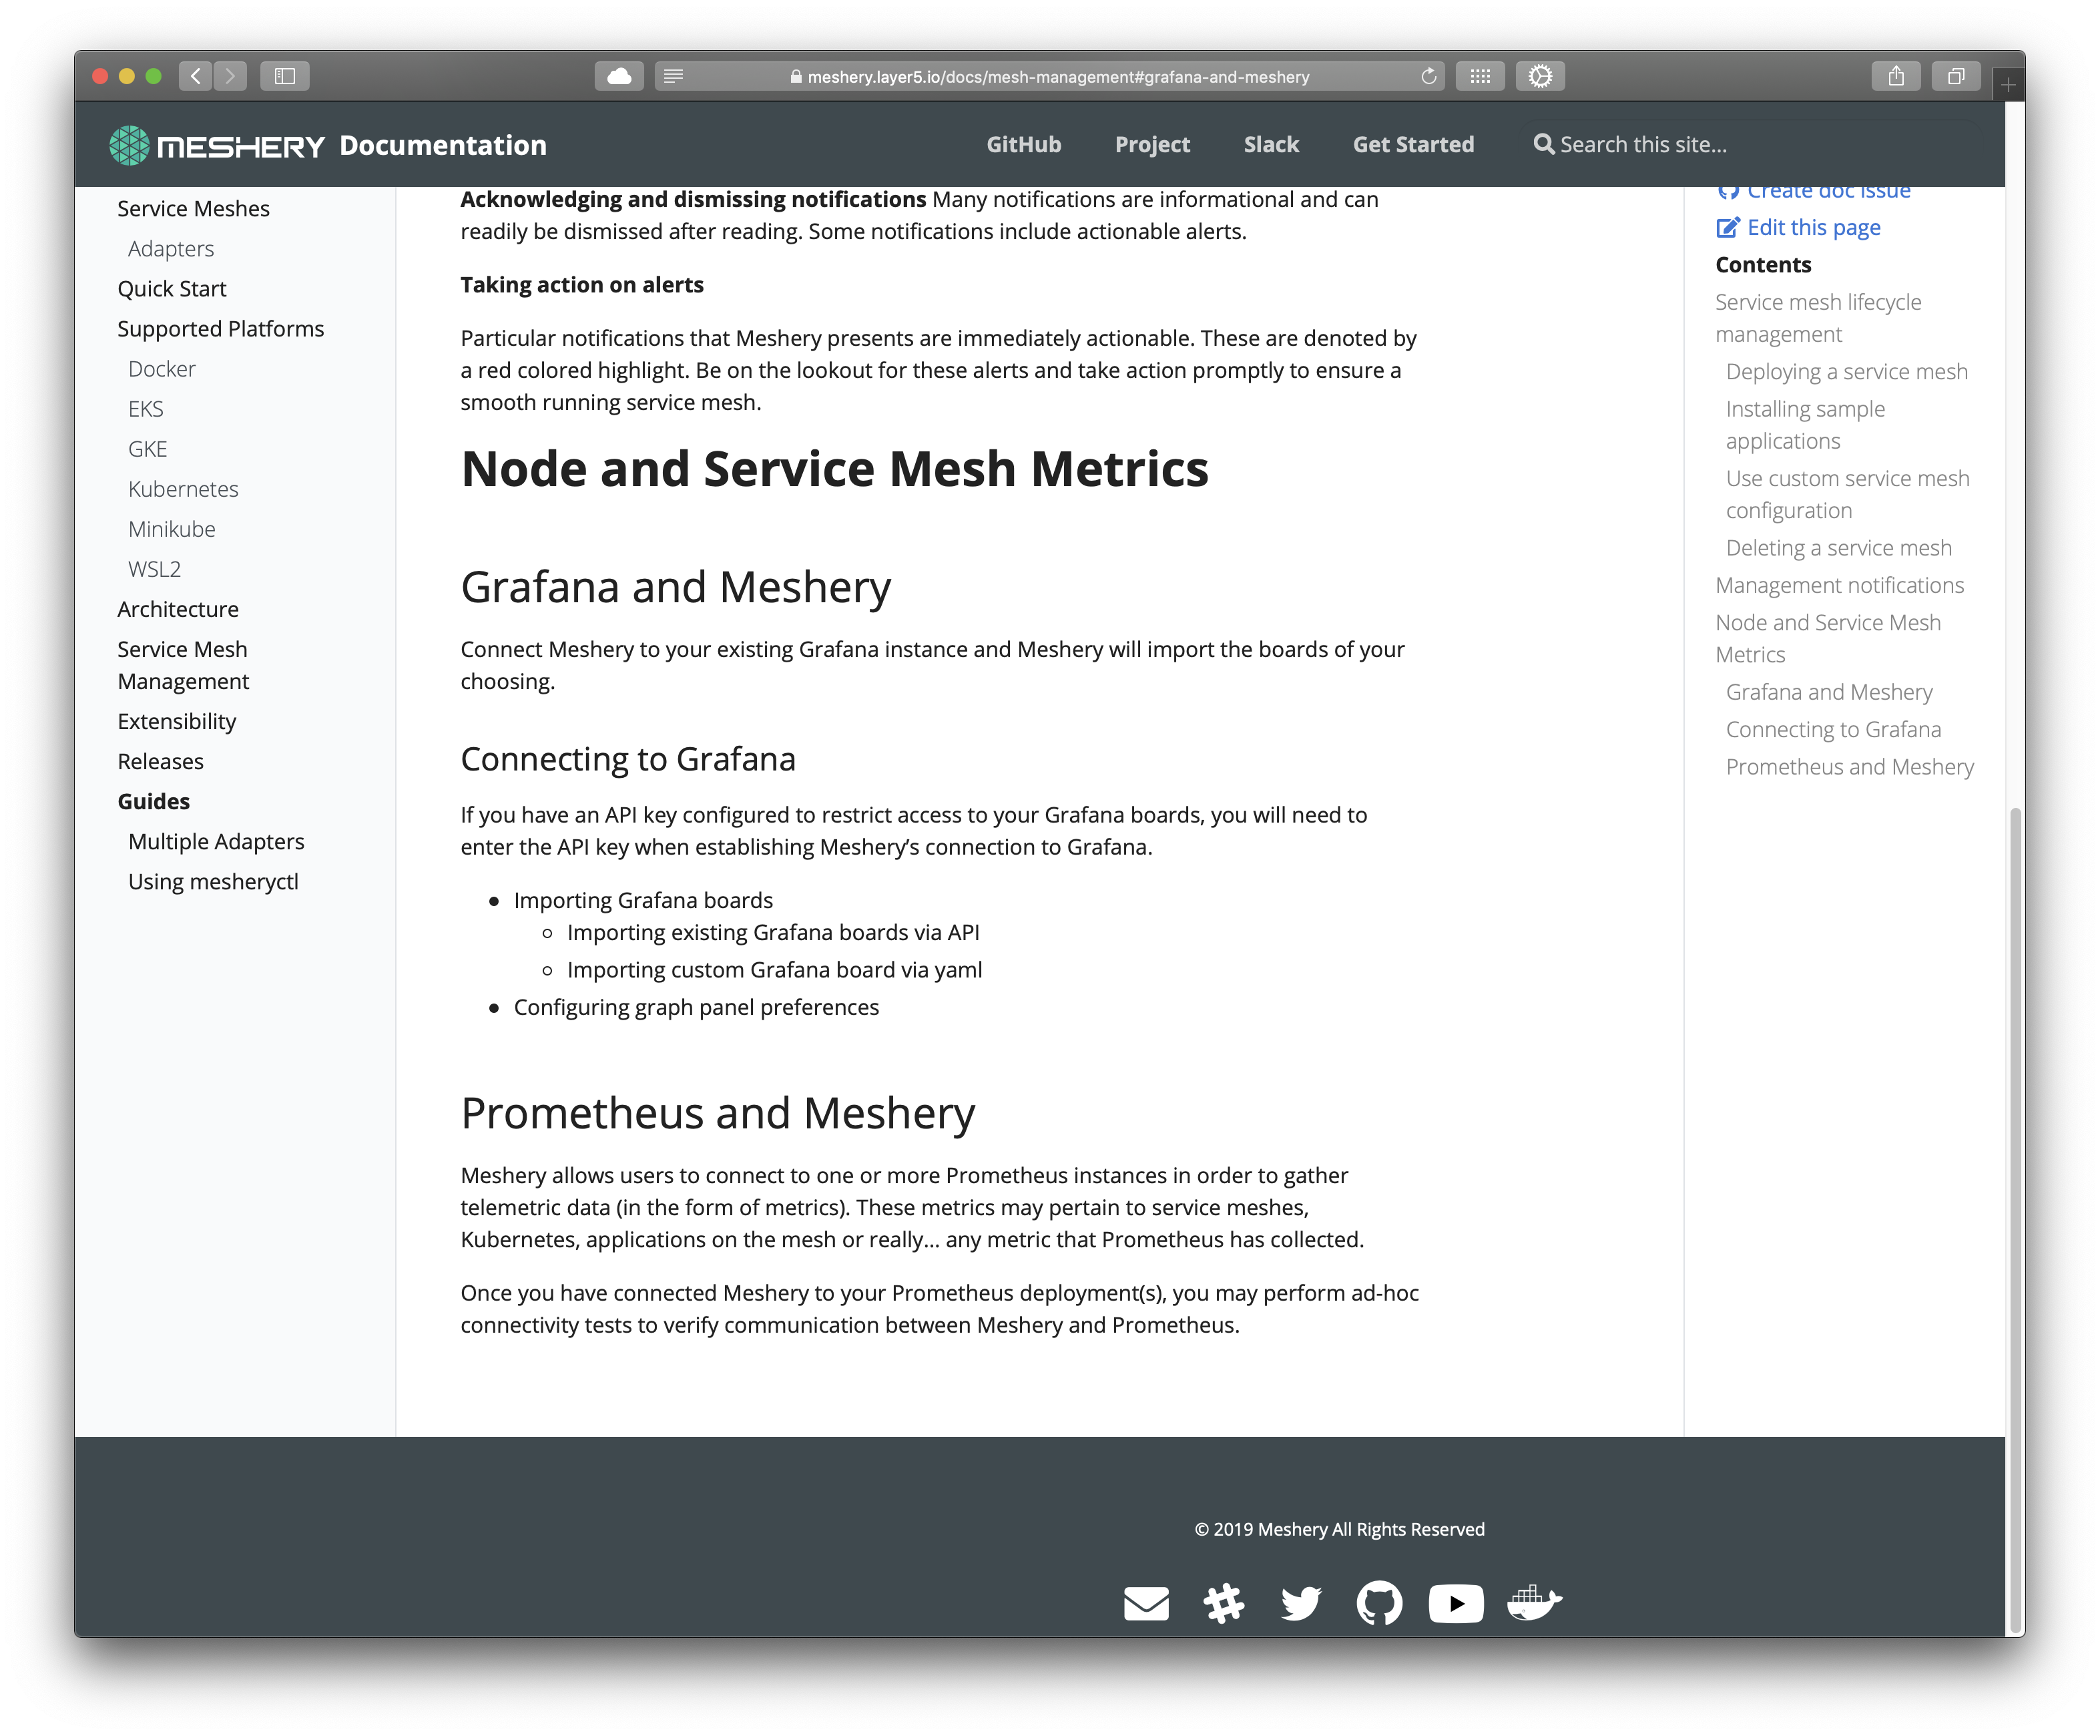Viewport: 2100px width, 1736px height.
Task: Open the Docker whale icon in footer
Action: click(1534, 1603)
